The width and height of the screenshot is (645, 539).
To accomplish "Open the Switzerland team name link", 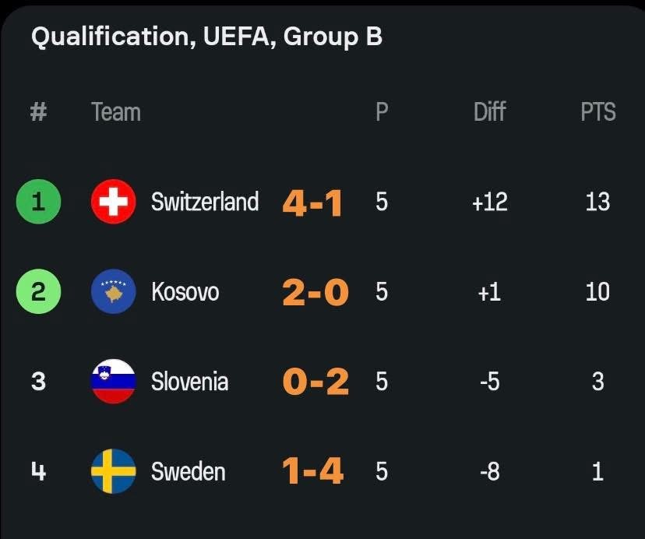I will (x=205, y=202).
